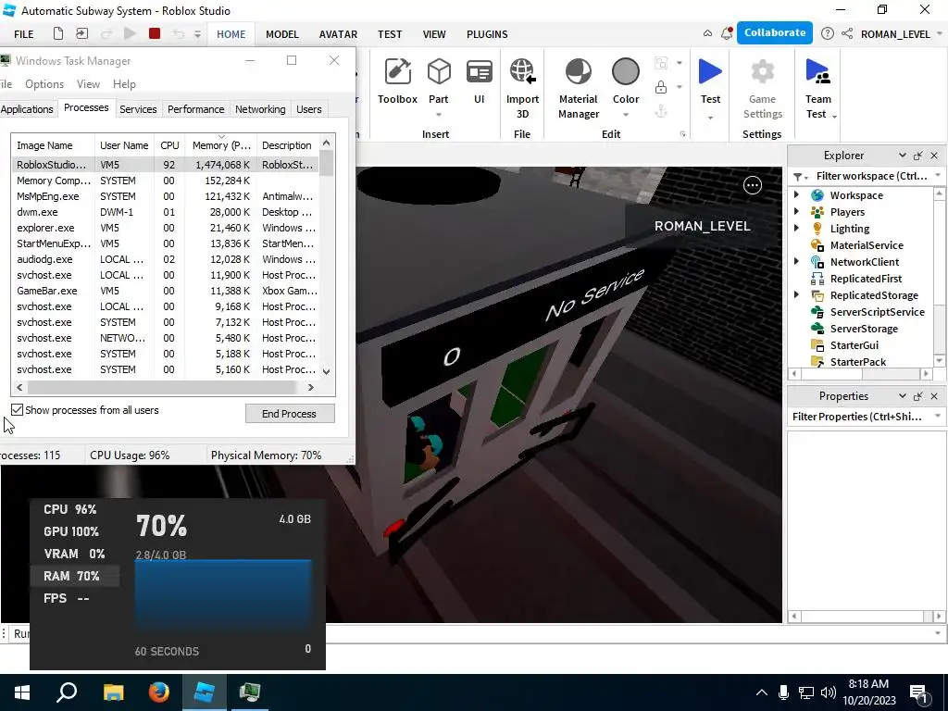Open the viewport three-dot menu
This screenshot has width=948, height=711.
(752, 185)
